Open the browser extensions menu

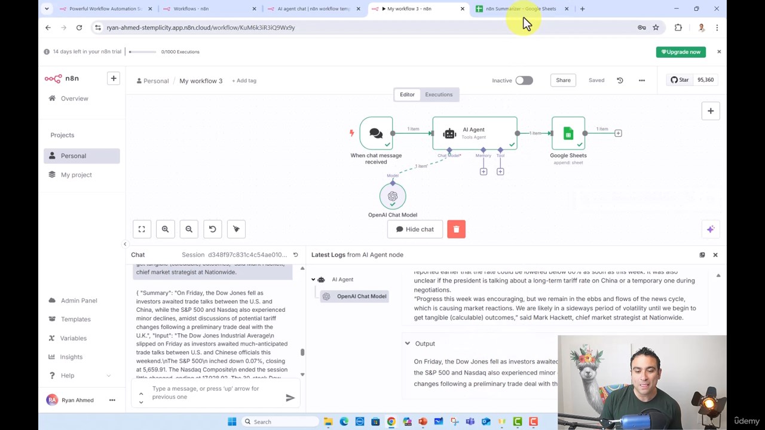point(678,27)
